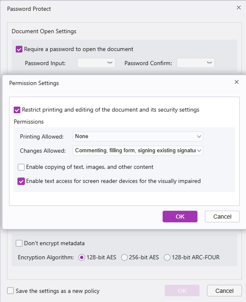The width and height of the screenshot is (246, 302).
Task: Toggle text access for screen reader devices
Action: (21, 181)
